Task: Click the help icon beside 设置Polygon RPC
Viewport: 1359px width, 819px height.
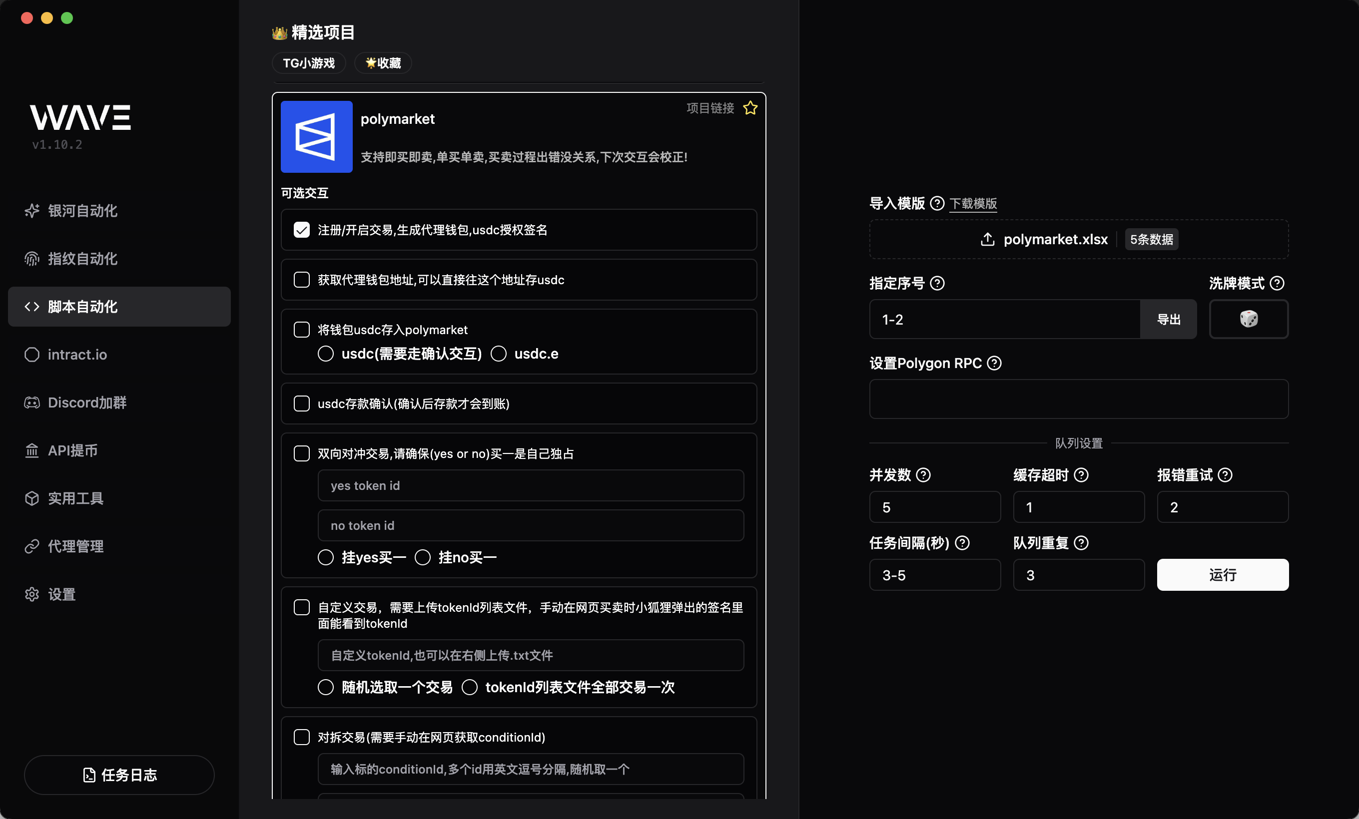Action: [994, 363]
